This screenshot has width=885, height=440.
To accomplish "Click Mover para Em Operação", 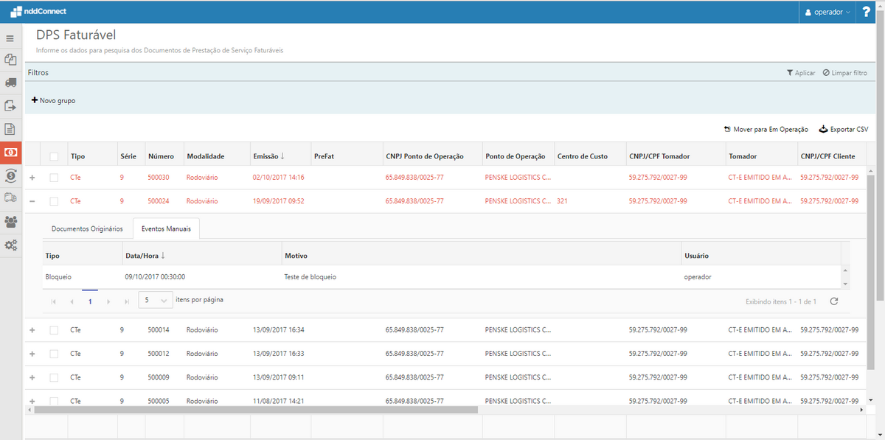I will coord(766,129).
